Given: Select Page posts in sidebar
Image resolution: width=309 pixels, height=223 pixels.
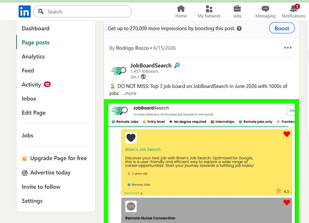Looking at the screenshot, I should coord(36,43).
